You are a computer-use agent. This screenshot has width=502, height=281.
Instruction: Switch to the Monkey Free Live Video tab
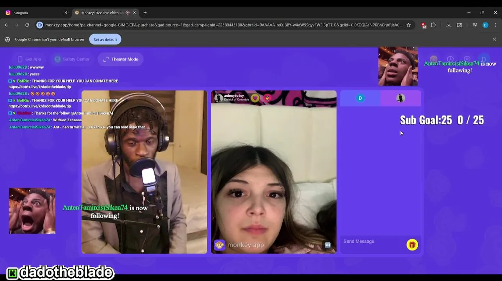point(105,12)
